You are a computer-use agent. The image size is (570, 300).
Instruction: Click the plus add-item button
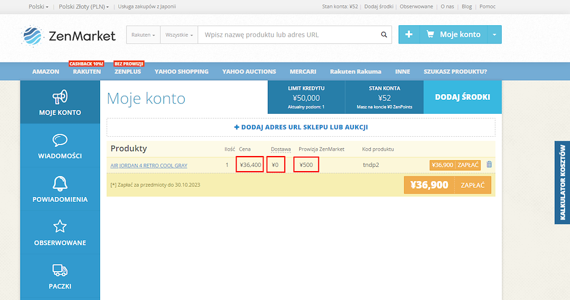(x=409, y=34)
